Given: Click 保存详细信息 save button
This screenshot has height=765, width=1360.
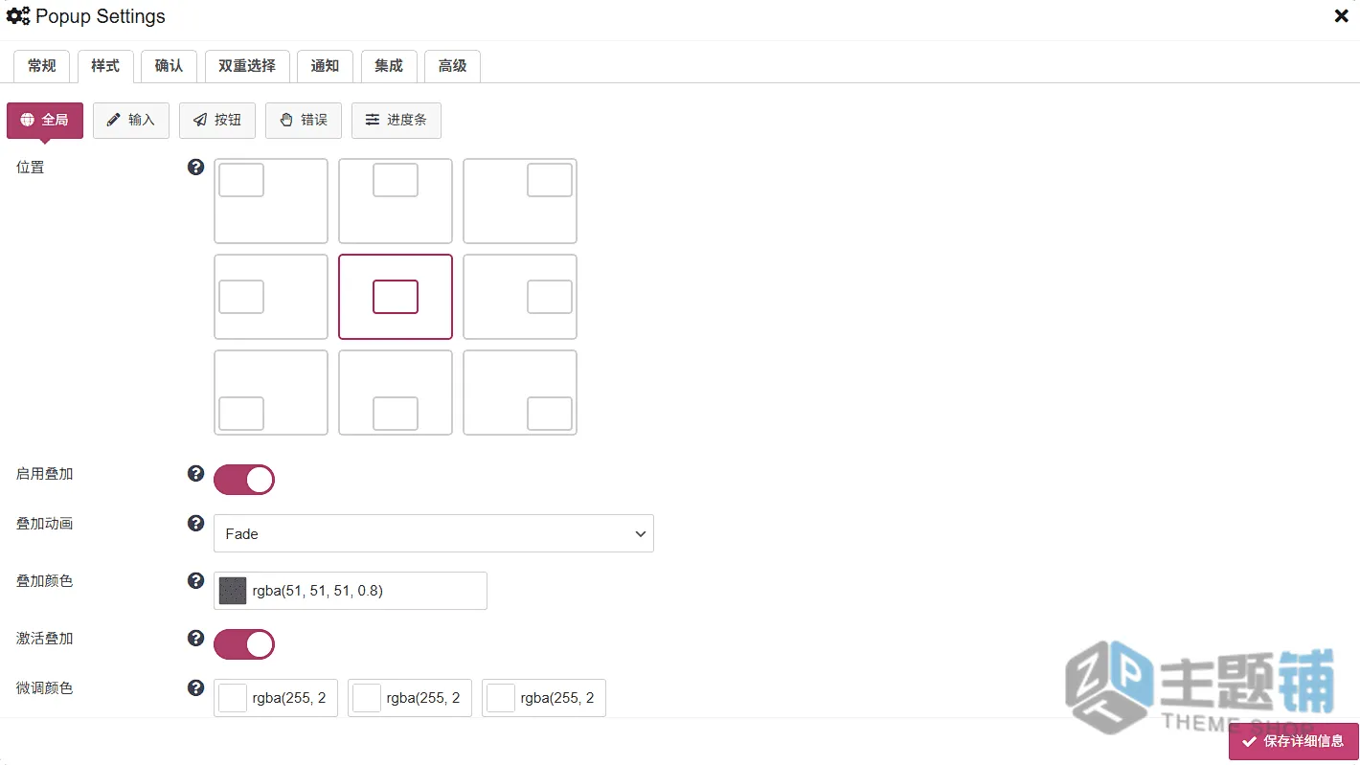Looking at the screenshot, I should 1294,741.
